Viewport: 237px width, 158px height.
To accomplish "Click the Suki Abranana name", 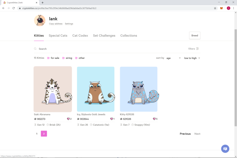I will (x=42, y=114).
